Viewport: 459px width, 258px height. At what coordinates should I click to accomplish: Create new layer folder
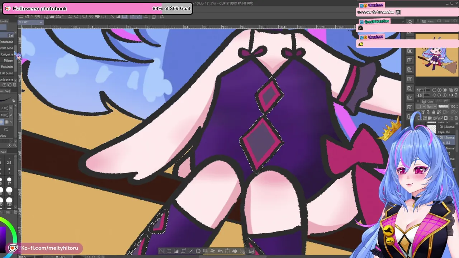430,118
